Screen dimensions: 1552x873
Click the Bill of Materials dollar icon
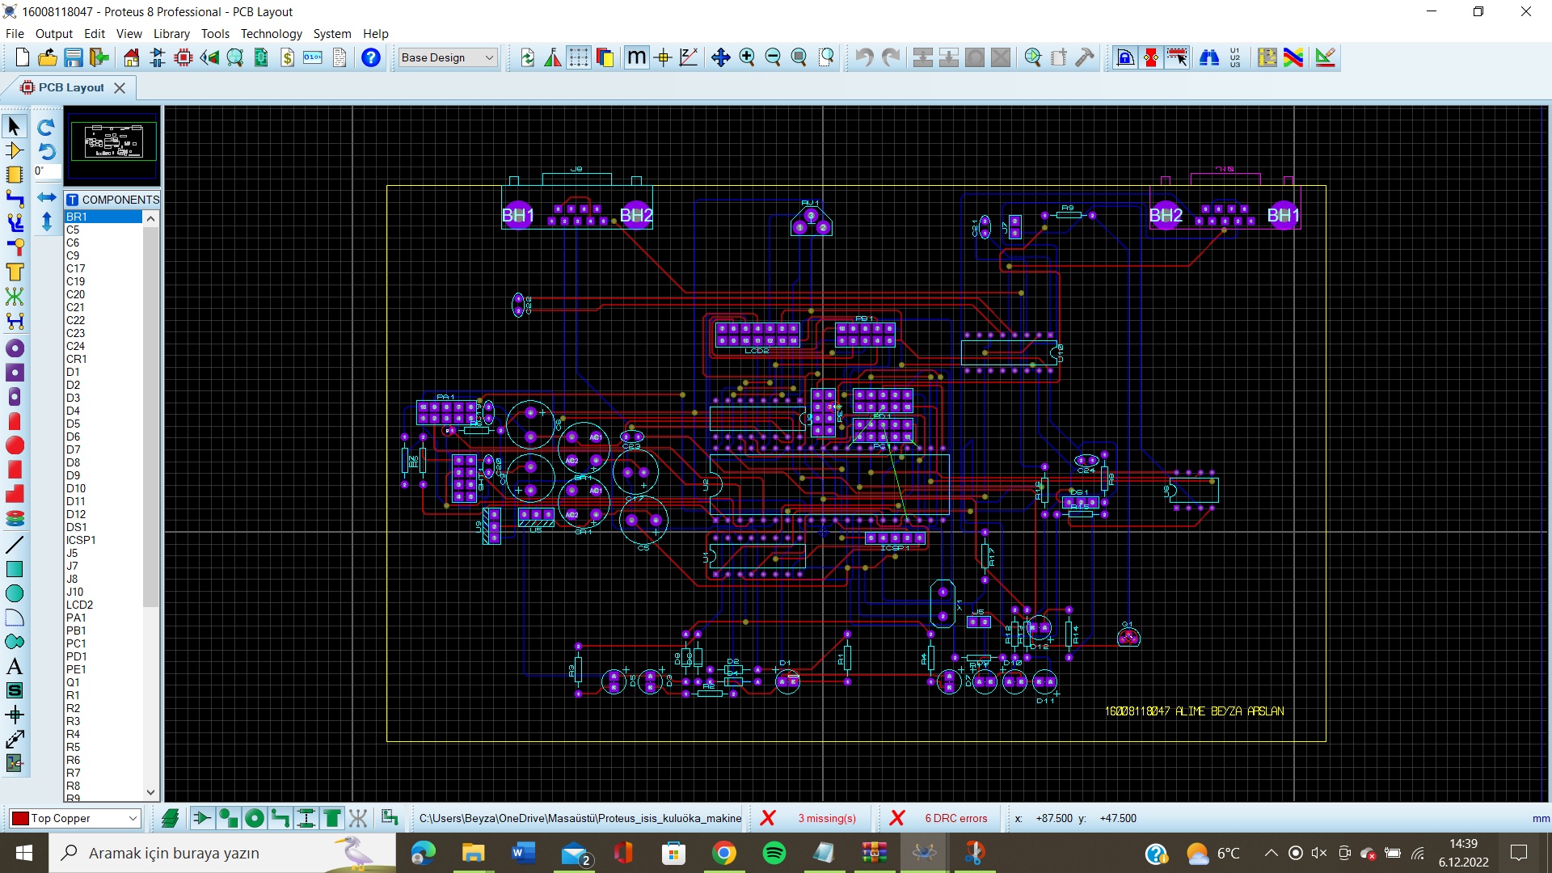coord(287,57)
